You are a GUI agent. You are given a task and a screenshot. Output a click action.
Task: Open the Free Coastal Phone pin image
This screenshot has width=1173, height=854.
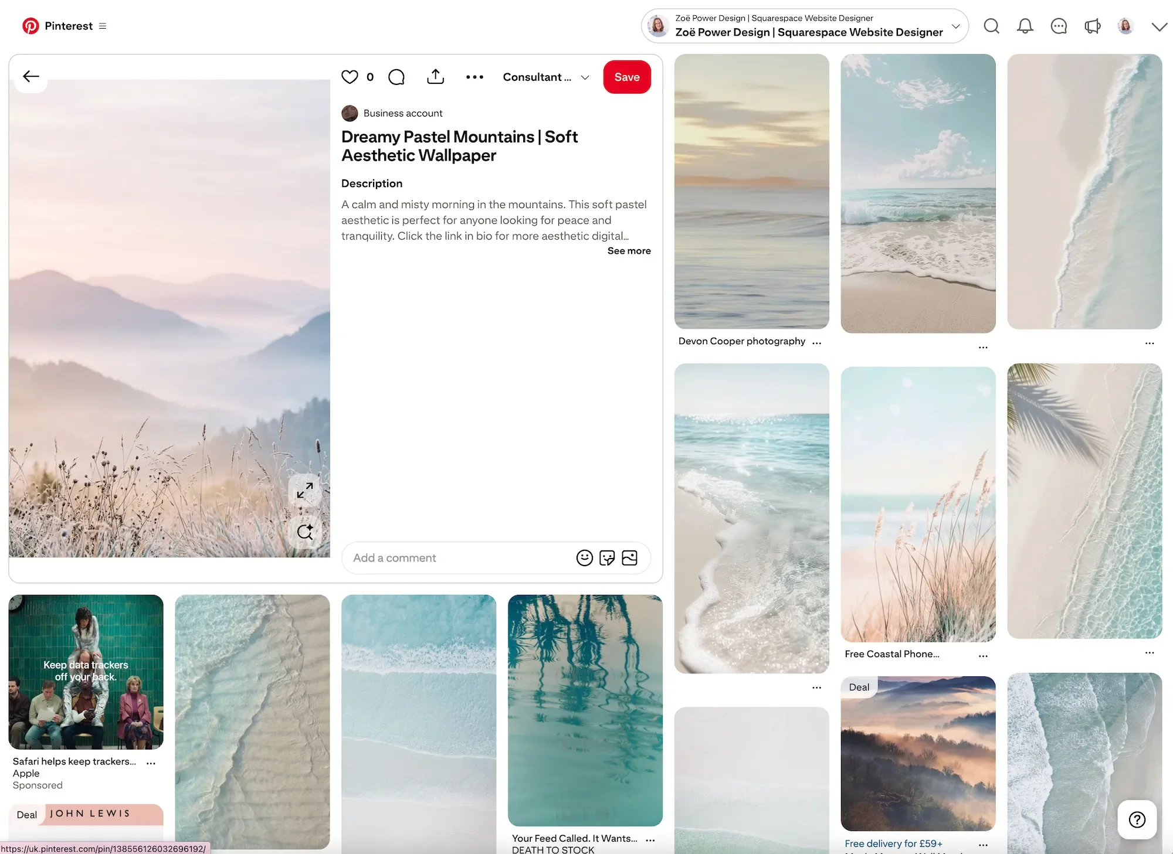coord(918,505)
